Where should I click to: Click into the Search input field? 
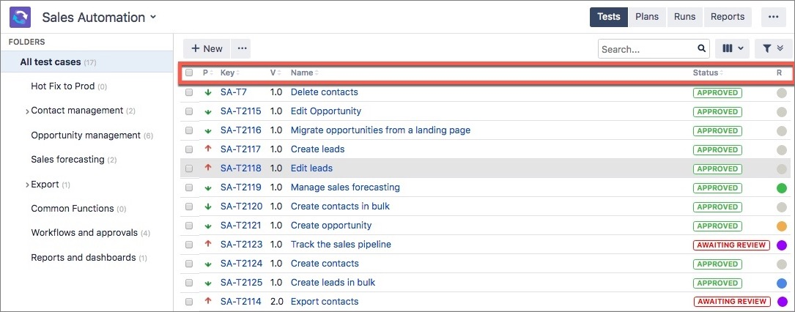[646, 49]
